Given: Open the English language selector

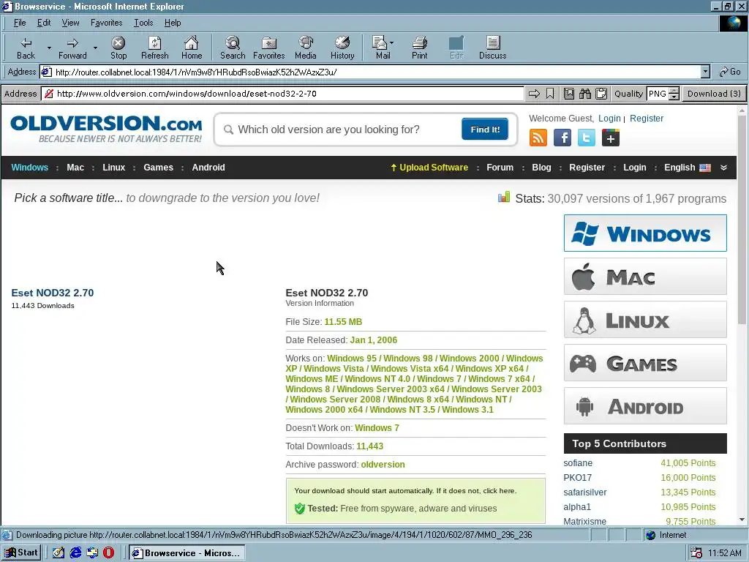Looking at the screenshot, I should coord(687,168).
